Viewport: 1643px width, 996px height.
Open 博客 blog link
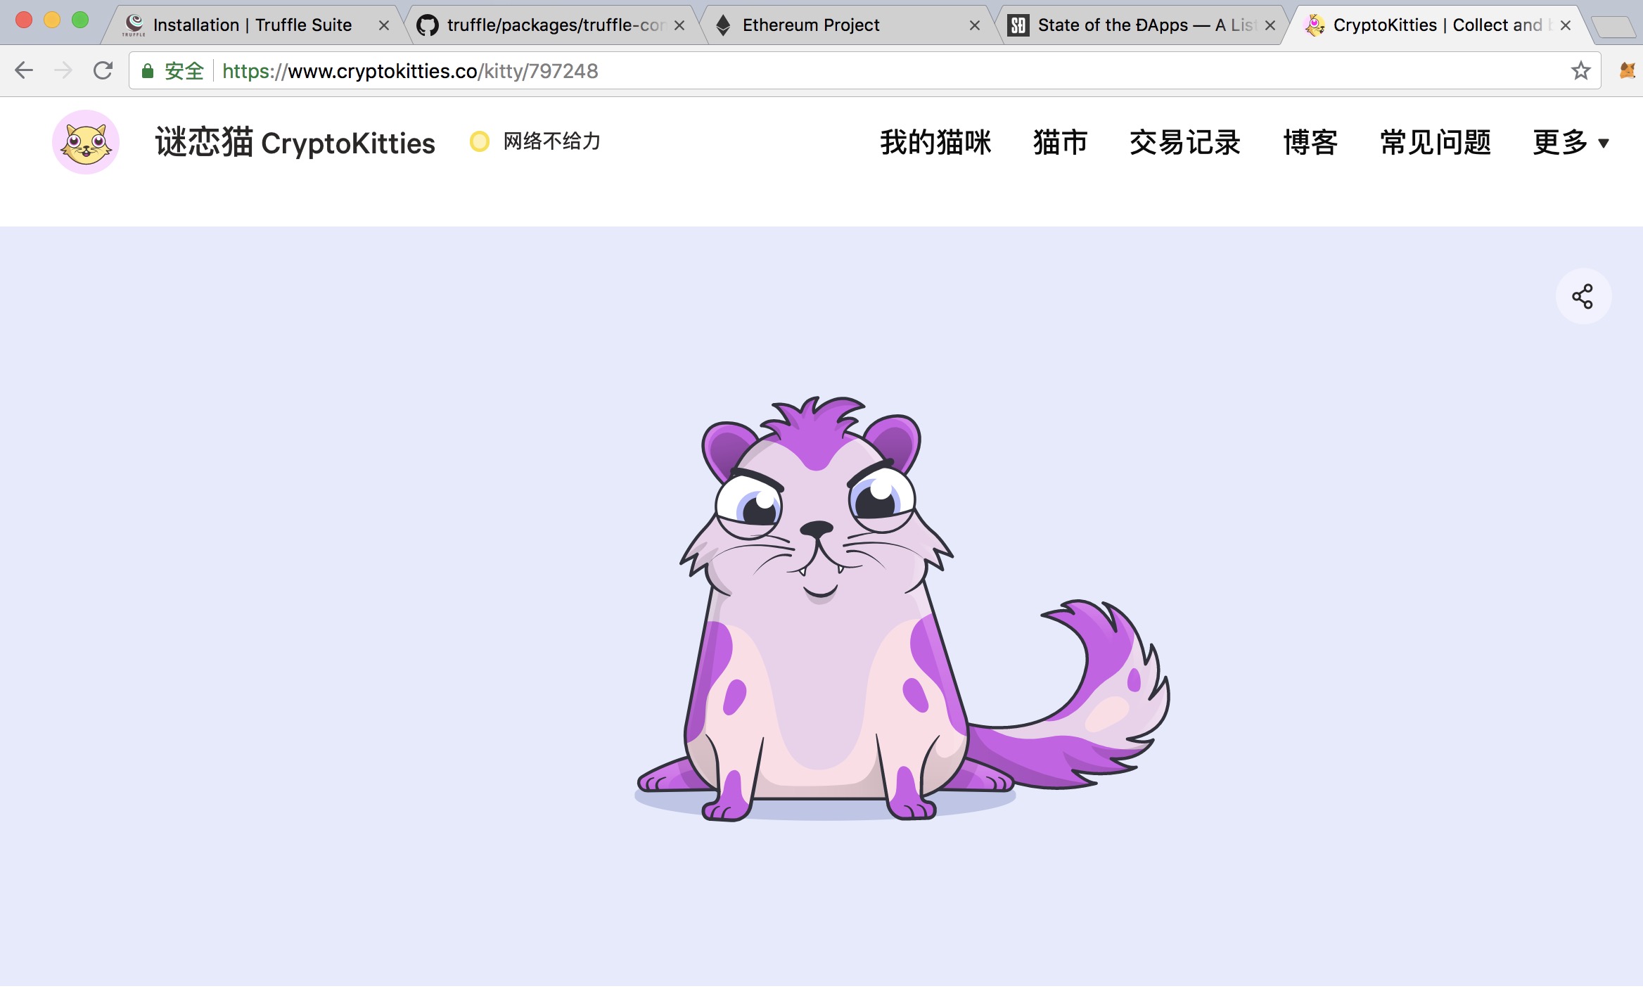1310,143
